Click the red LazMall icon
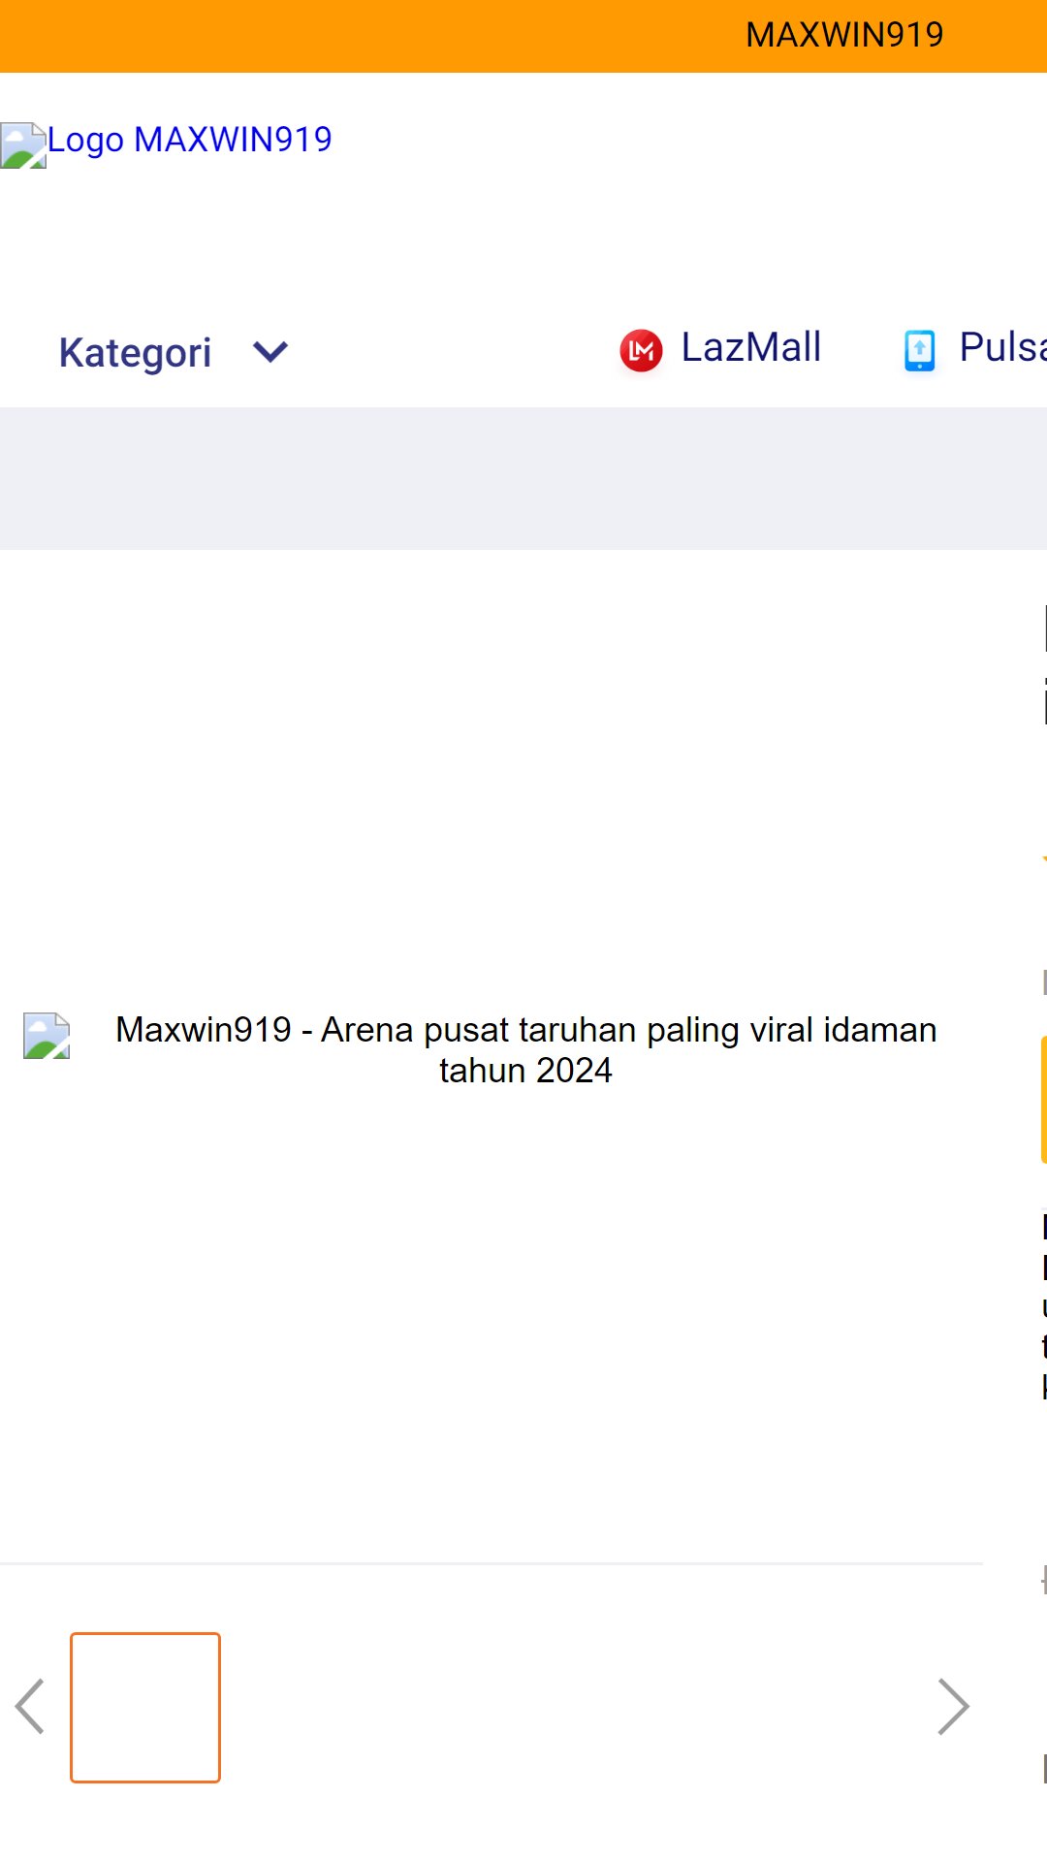 (x=641, y=350)
